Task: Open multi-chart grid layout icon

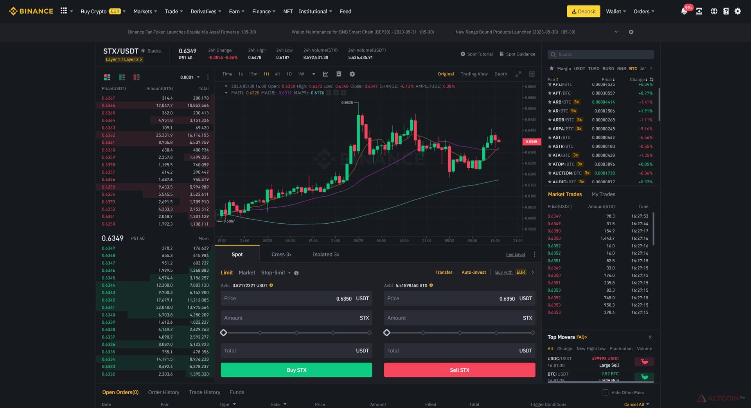Action: click(532, 74)
